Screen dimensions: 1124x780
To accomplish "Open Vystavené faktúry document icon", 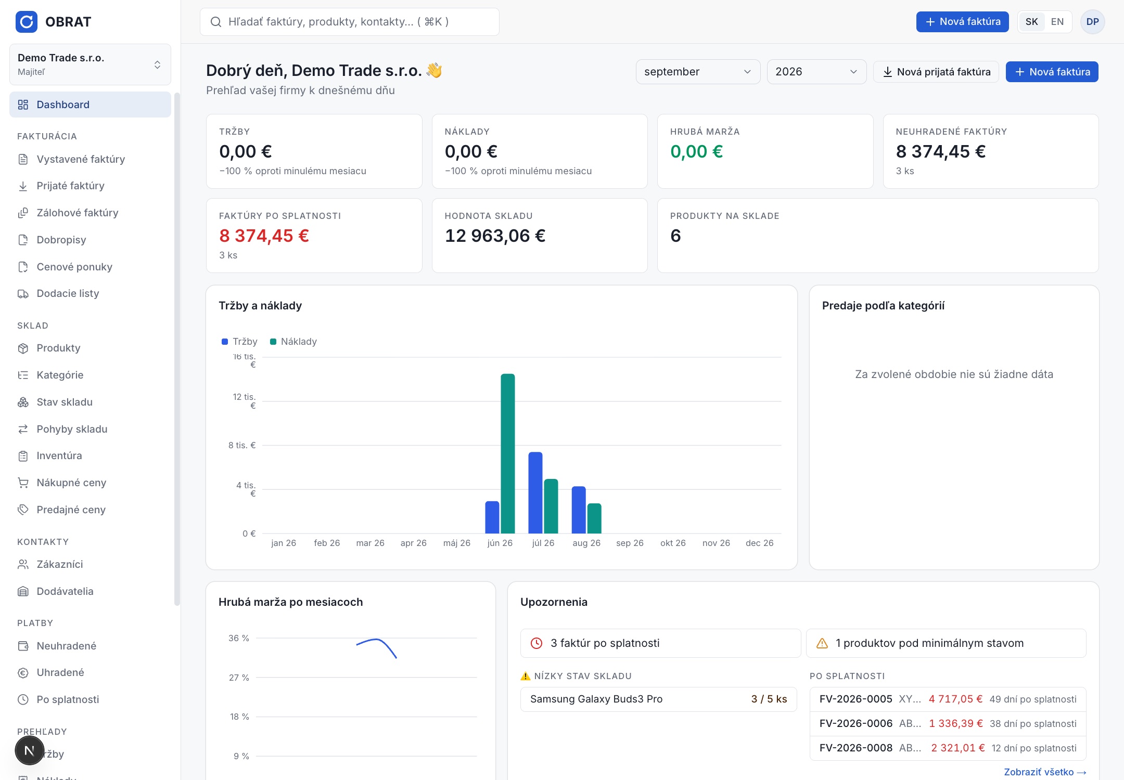I will coord(23,159).
